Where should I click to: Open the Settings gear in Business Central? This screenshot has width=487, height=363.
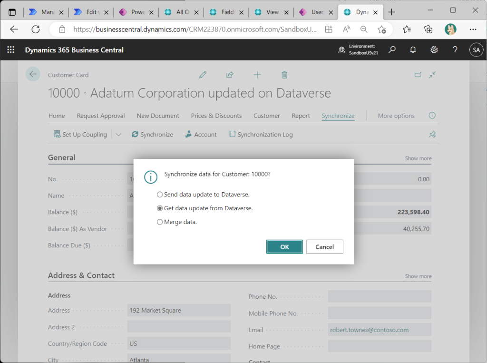tap(434, 50)
